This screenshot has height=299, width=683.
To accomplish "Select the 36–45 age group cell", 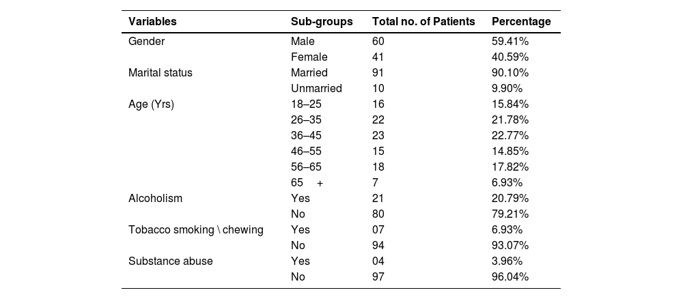I will 306,135.
